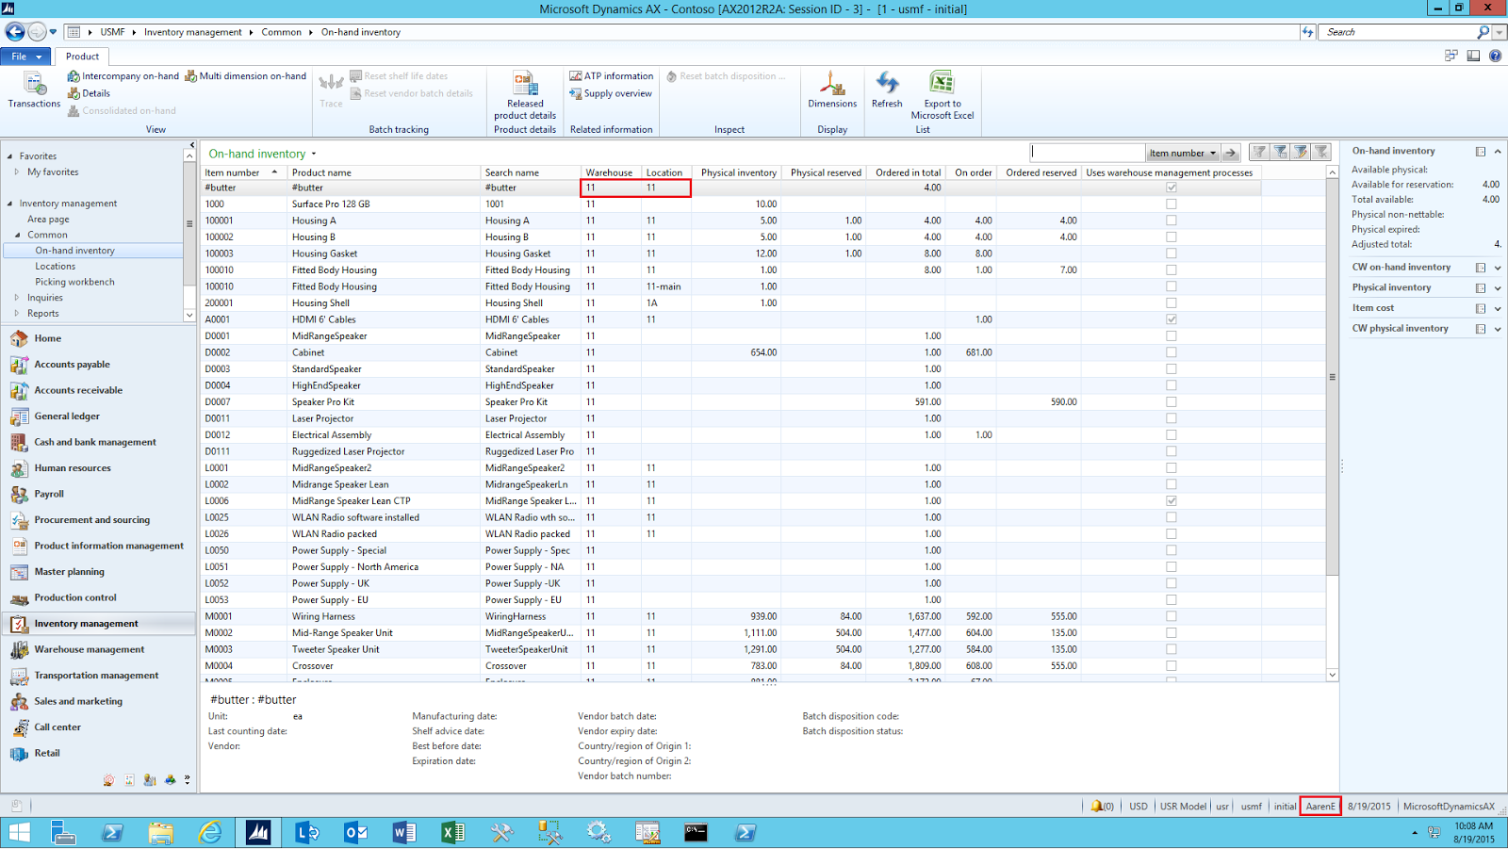Viewport: 1508px width, 849px height.
Task: Open Released product details
Action: (525, 95)
